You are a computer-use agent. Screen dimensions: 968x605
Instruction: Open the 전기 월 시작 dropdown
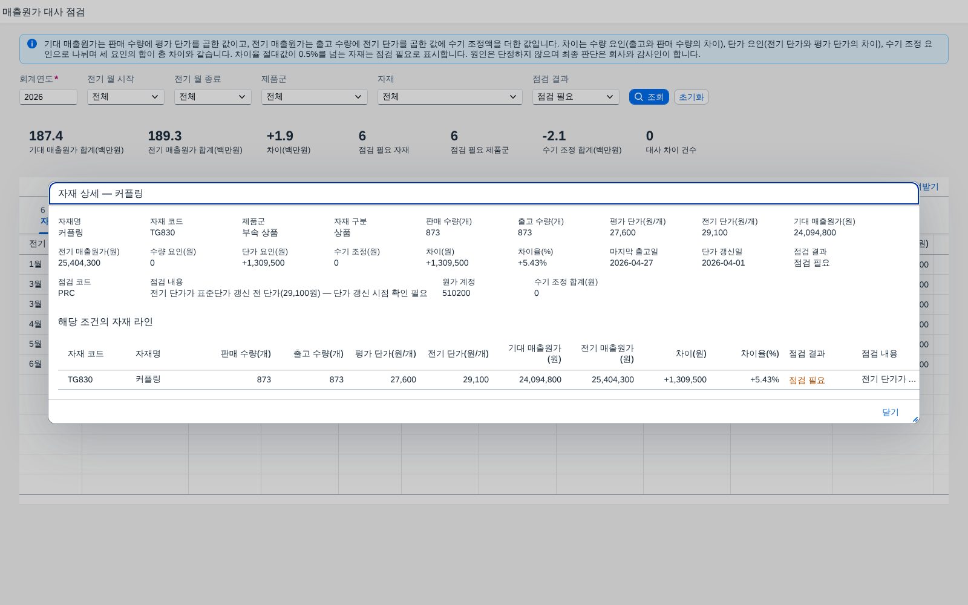pos(126,97)
